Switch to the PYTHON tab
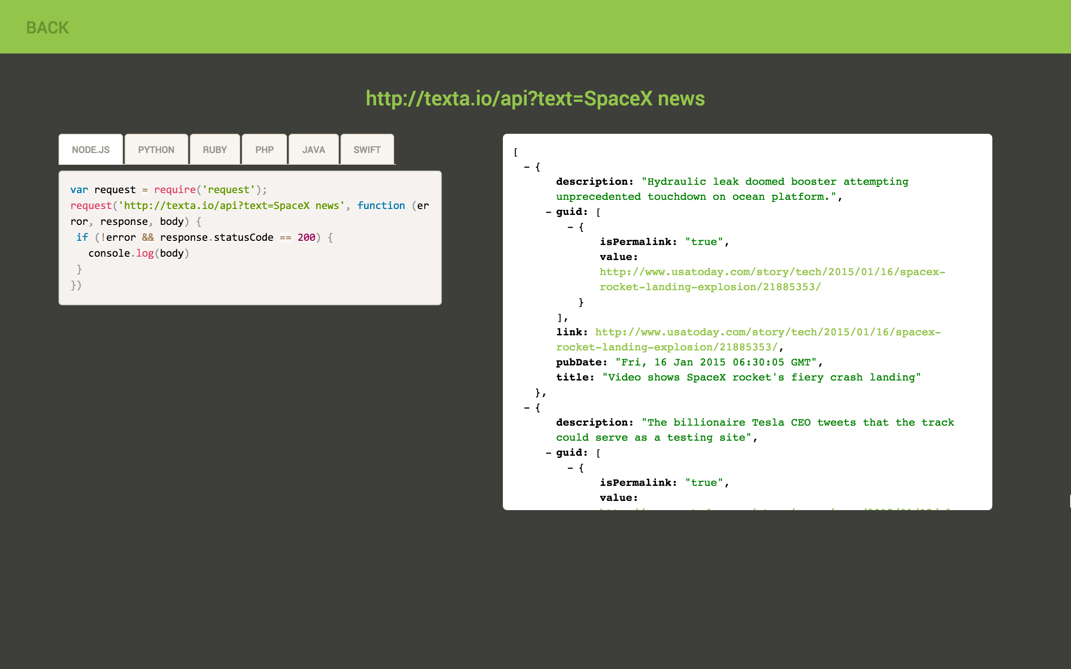Image resolution: width=1071 pixels, height=669 pixels. [x=156, y=150]
